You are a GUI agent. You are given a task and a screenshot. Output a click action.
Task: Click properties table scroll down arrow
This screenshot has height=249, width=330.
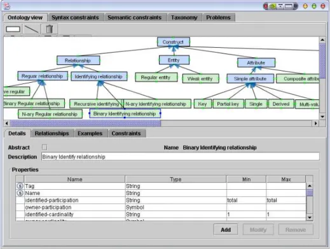[310, 217]
